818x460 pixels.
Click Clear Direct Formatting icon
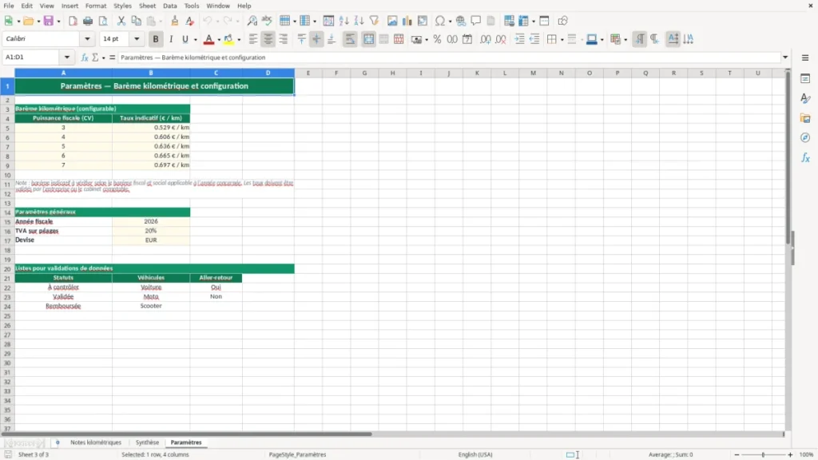point(190,21)
